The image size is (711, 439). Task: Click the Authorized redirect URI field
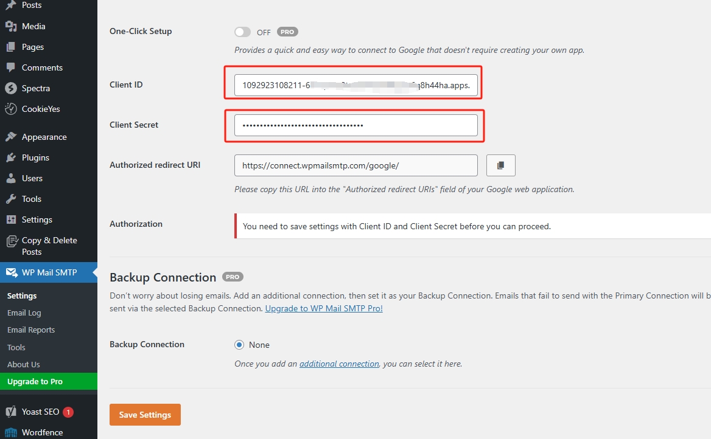click(x=356, y=165)
